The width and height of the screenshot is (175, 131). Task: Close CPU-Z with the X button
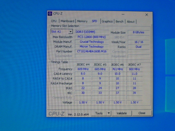pos(147,15)
